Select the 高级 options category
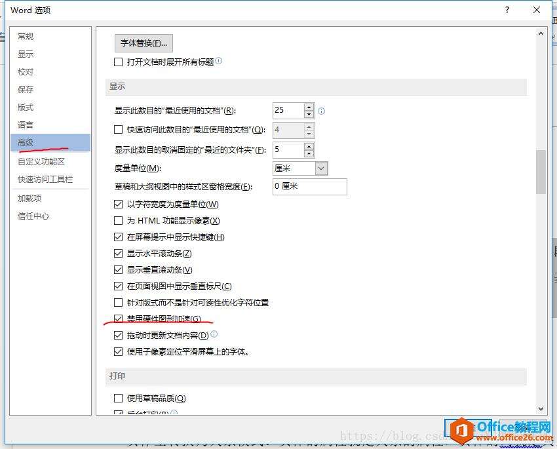 pos(50,142)
